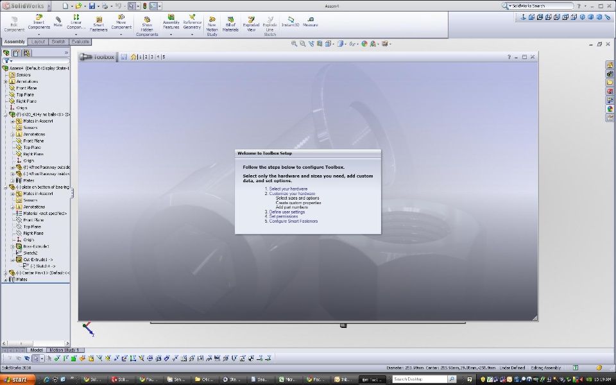Select the Model tab at the bottom
Viewport: 616px width, 385px height.
pyautogui.click(x=36, y=350)
